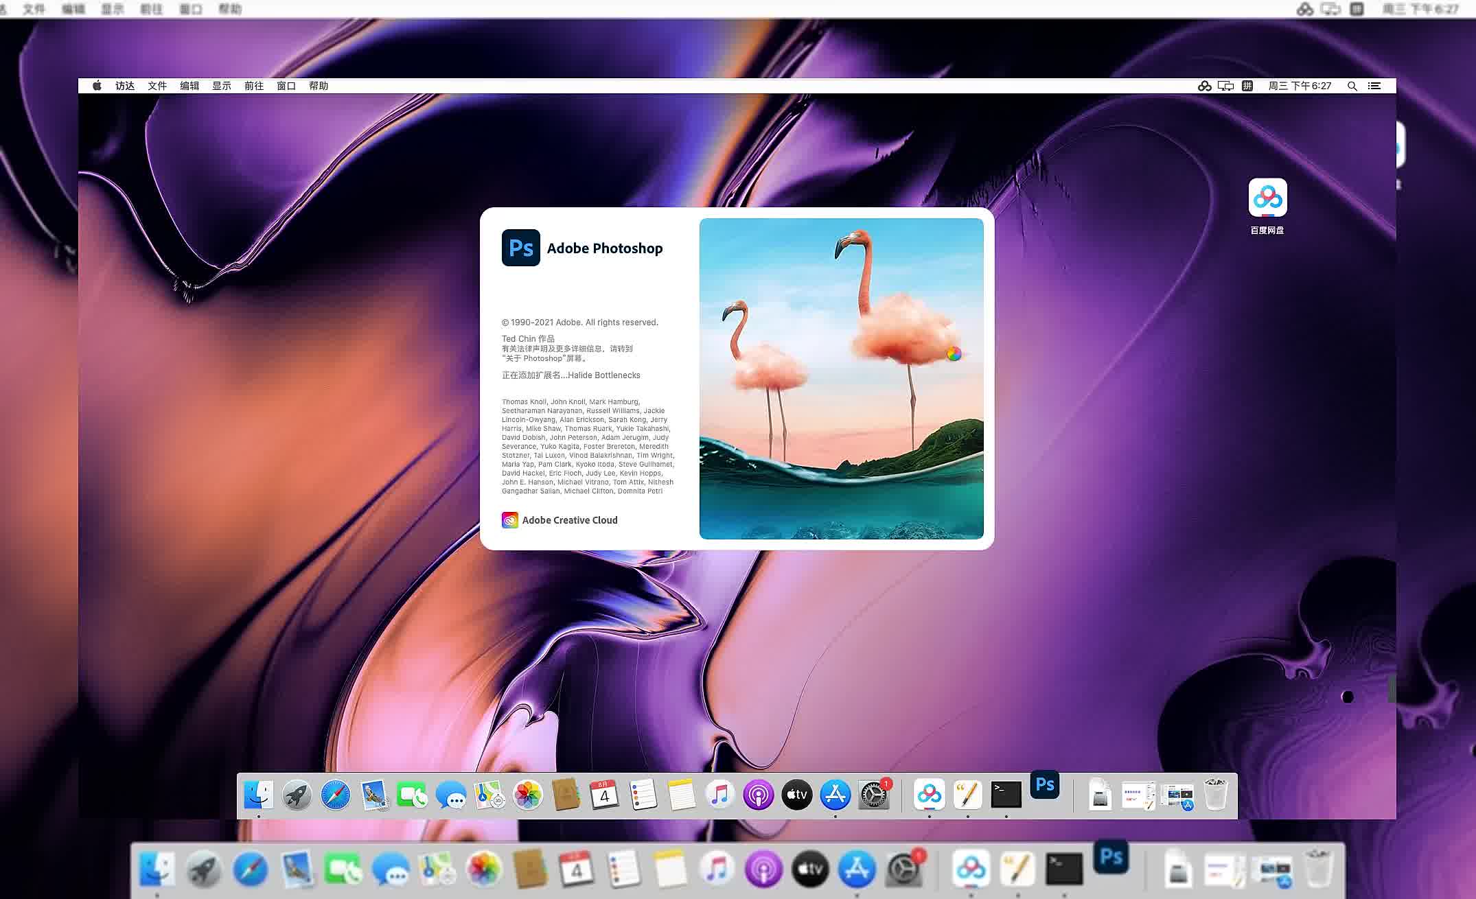
Task: Open screenshot document stack left of Trash, sharp dock
Action: coord(1177,795)
